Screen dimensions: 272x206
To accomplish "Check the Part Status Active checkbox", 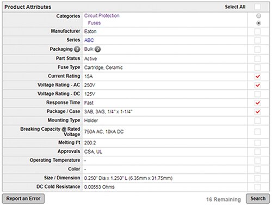I will (257, 59).
